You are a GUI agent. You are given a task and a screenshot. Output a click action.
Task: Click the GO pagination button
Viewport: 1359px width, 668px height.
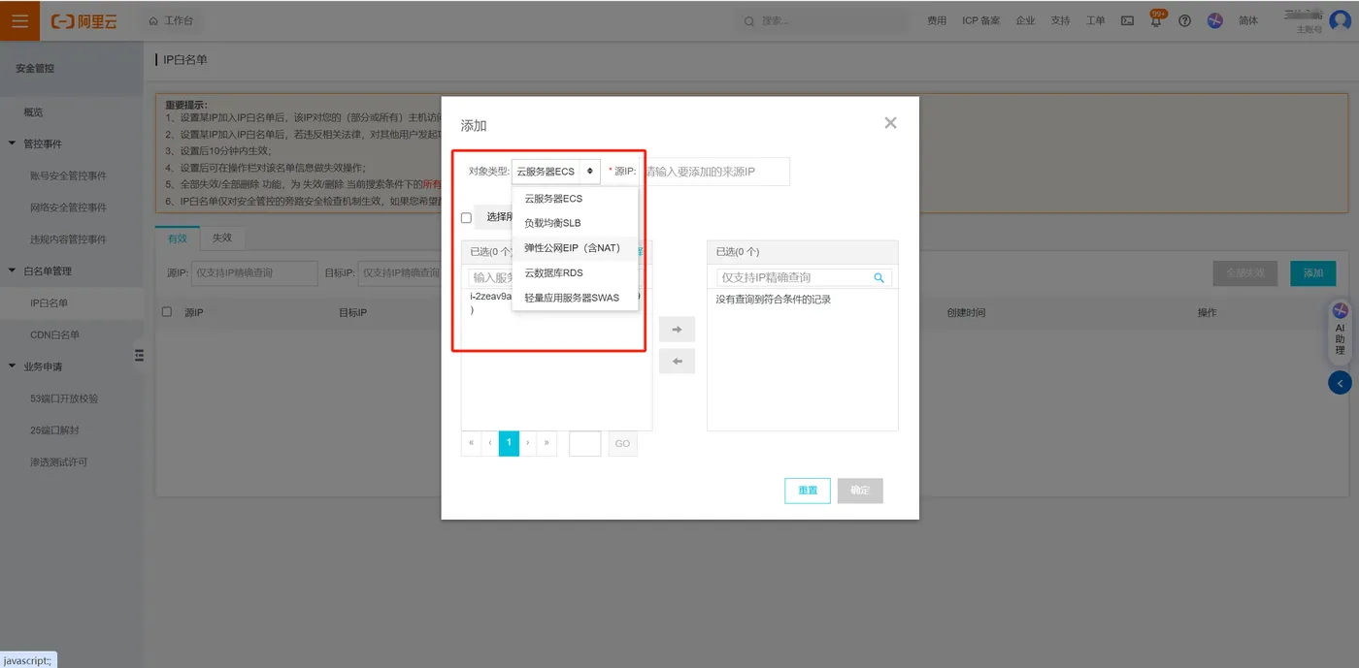[x=622, y=443]
